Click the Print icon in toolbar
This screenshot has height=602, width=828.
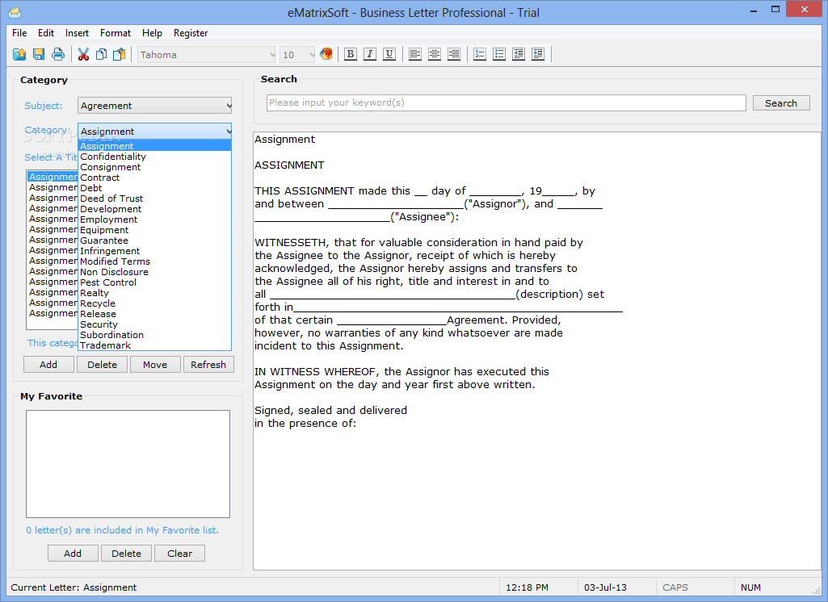tap(58, 54)
